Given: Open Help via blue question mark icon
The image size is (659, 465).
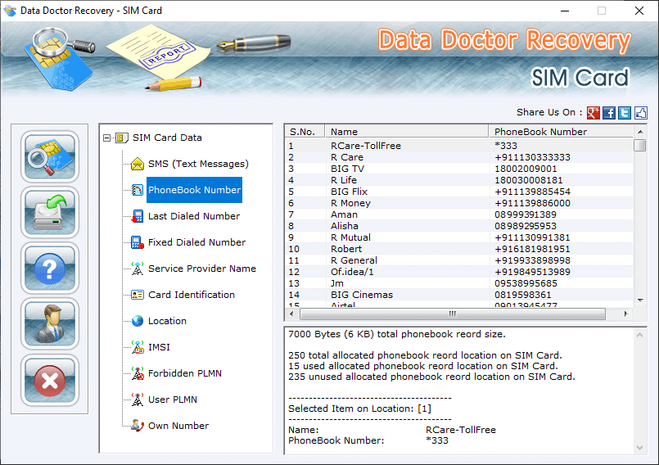Looking at the screenshot, I should [50, 269].
